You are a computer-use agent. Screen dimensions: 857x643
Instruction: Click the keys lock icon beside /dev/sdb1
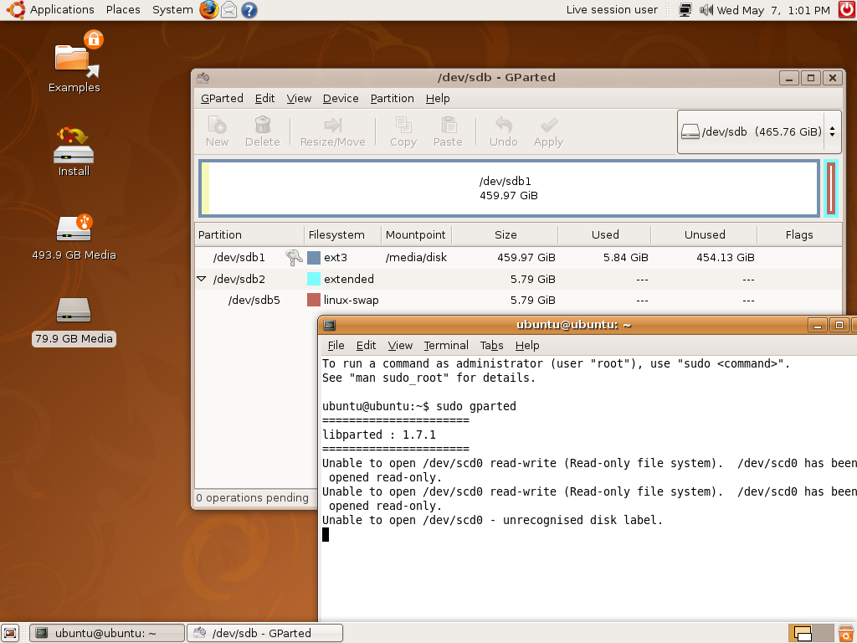click(294, 257)
